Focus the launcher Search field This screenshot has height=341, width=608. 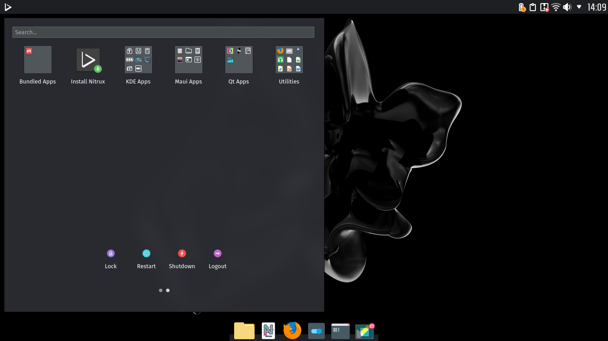(163, 32)
